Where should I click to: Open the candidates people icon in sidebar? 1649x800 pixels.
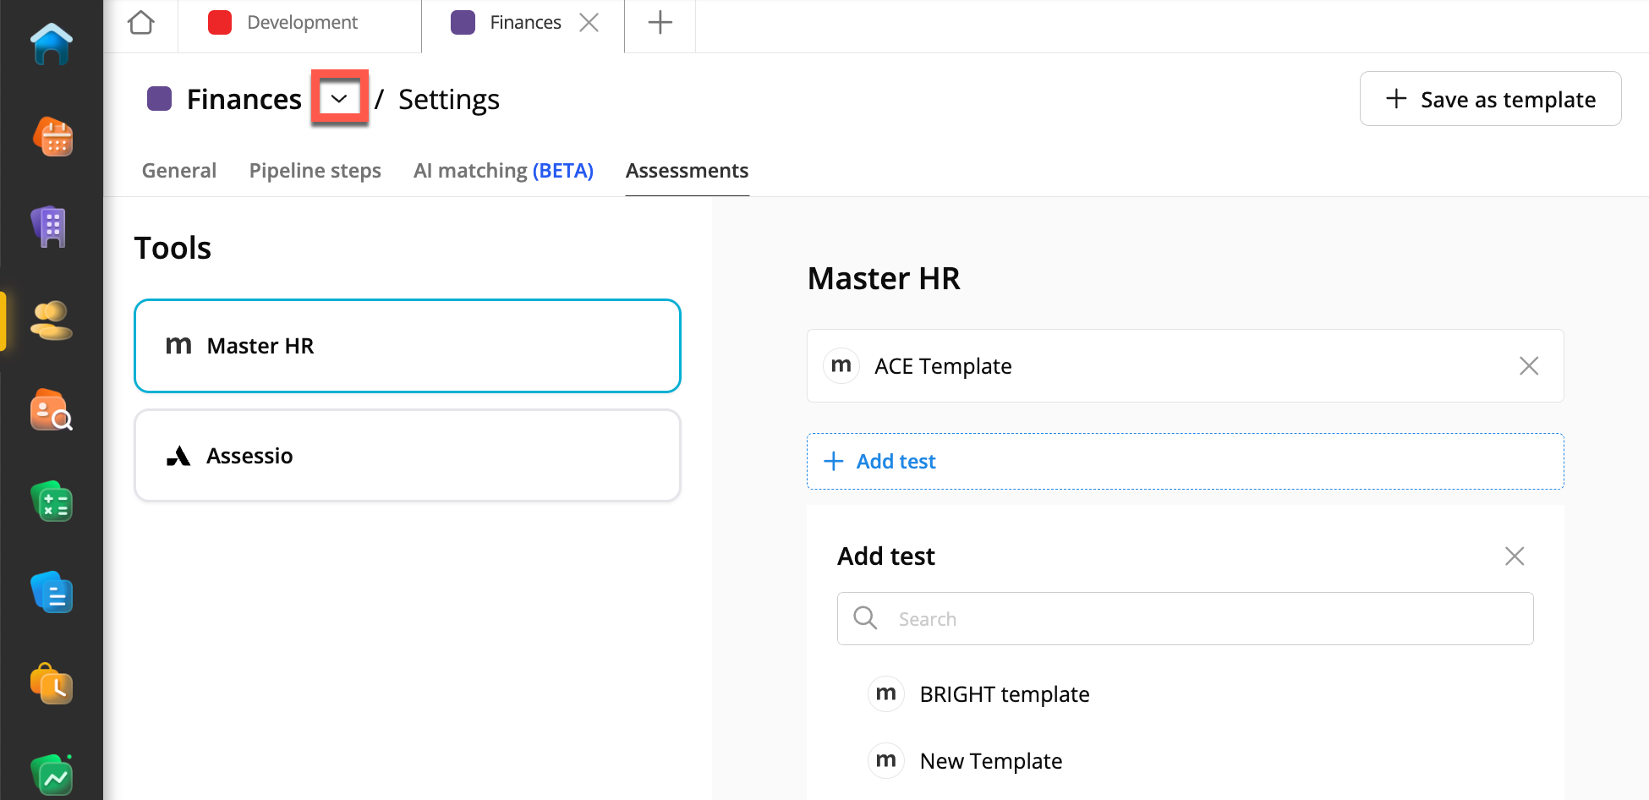click(51, 321)
